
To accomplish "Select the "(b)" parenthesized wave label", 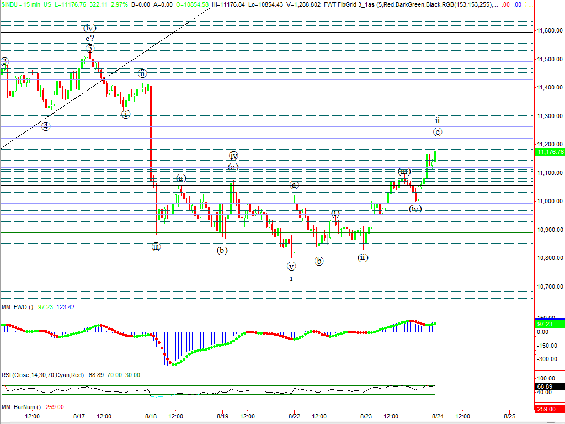I will 222,250.
